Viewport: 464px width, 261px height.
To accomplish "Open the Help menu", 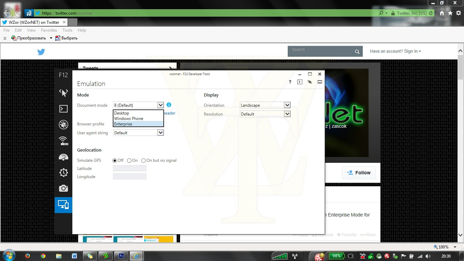I will click(x=82, y=30).
